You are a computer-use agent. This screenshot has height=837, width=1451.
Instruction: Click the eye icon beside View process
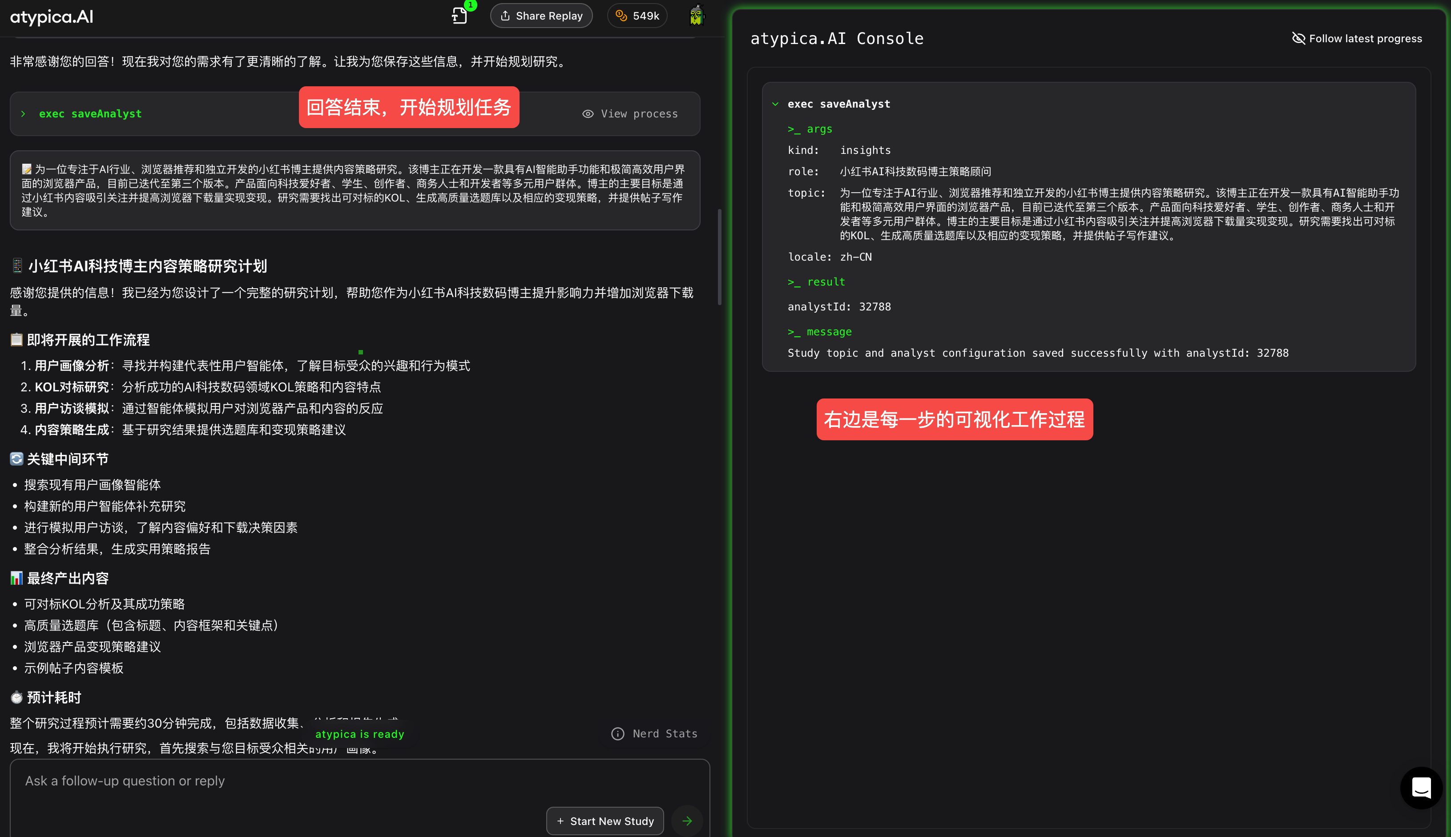(588, 114)
